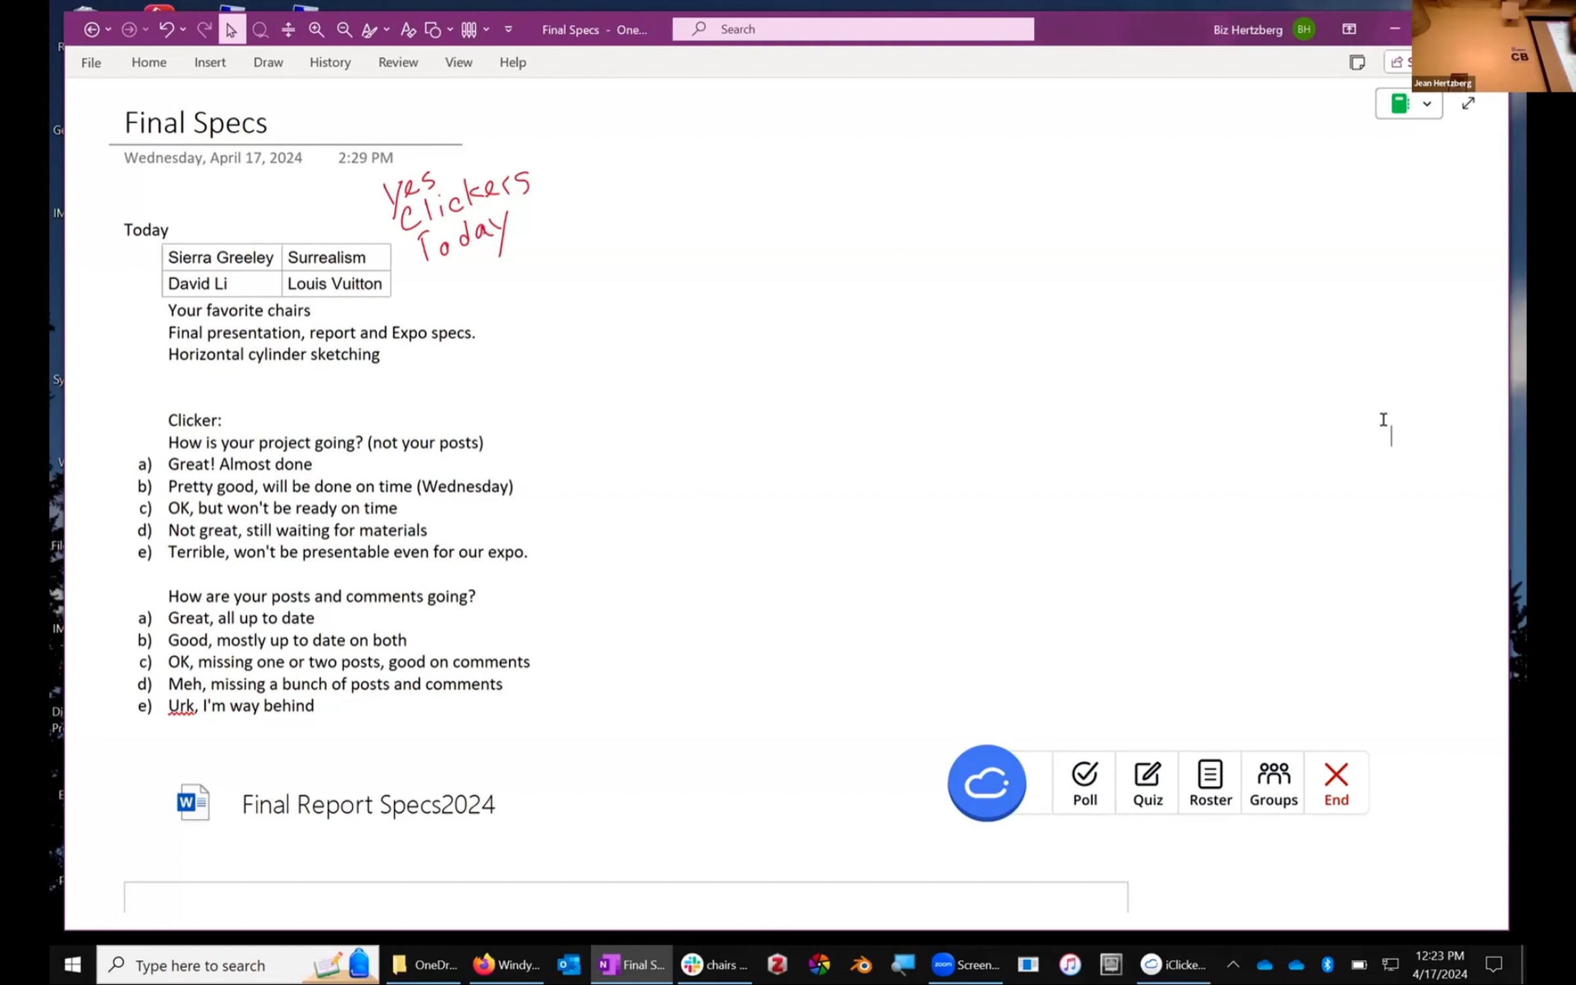
Task: Open the Review tab
Action: (398, 62)
